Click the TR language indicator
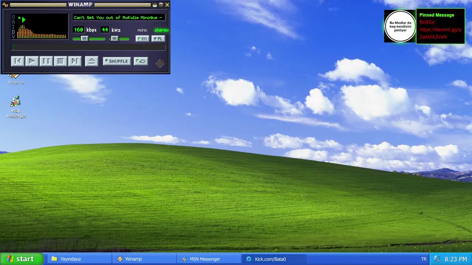This screenshot has width=472, height=265. 424,259
